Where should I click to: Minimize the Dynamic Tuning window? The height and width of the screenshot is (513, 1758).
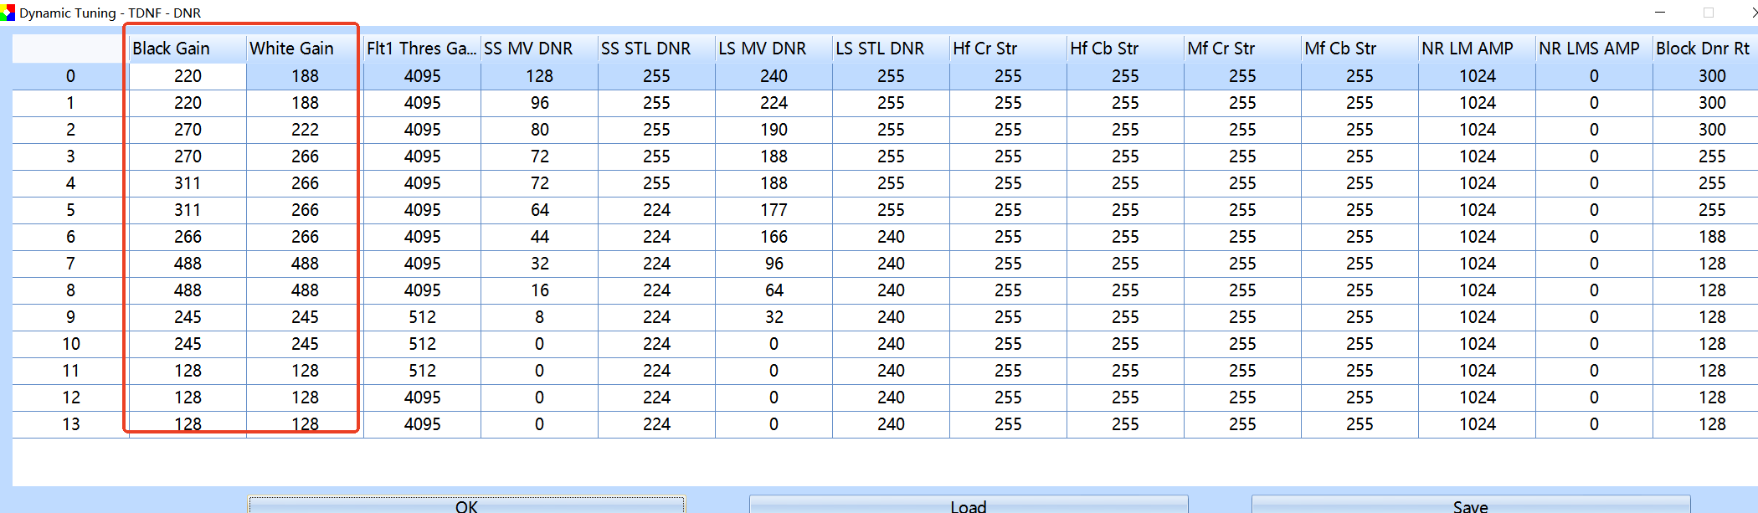[x=1660, y=13]
